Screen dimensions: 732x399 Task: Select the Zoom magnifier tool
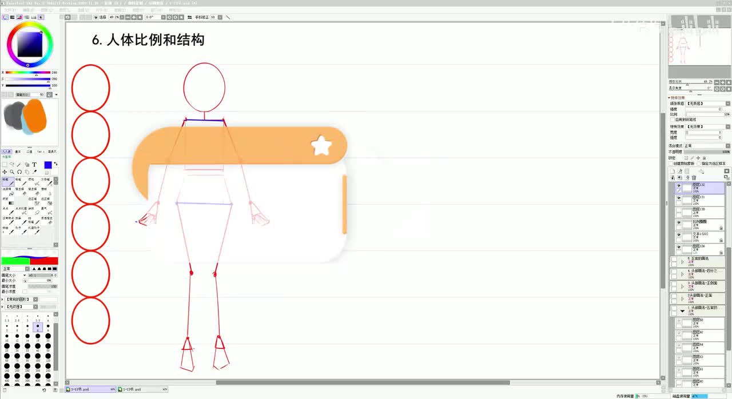coord(12,172)
